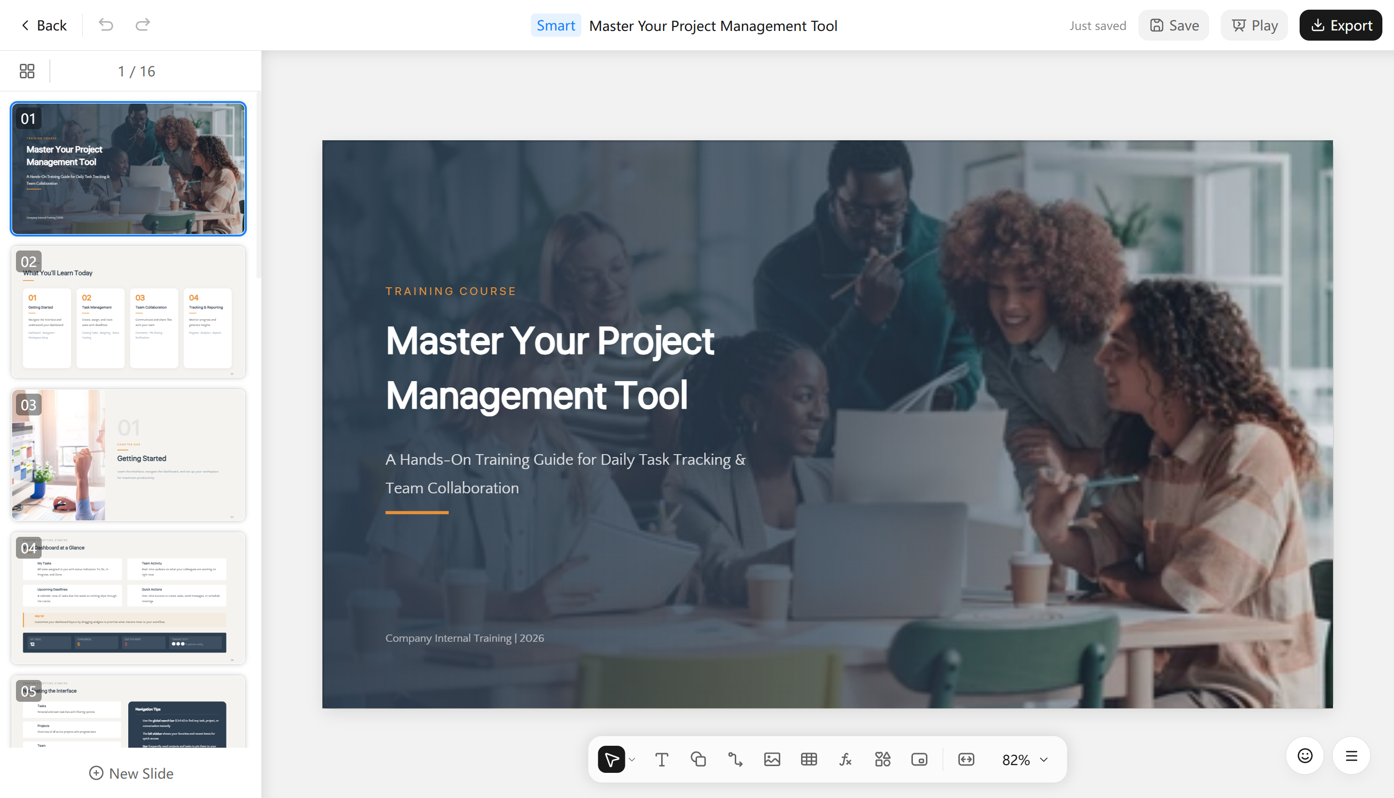Click the 'Just saved' status text
The image size is (1394, 798).
pyautogui.click(x=1098, y=26)
